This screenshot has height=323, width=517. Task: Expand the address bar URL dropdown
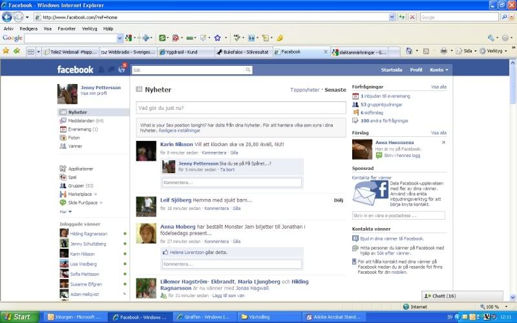(392, 17)
